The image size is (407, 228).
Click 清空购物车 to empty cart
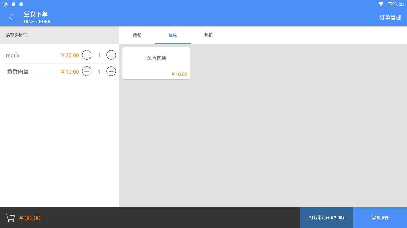16,35
